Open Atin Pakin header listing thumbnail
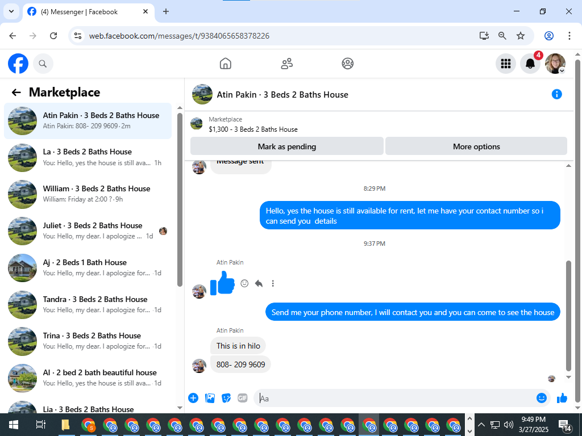Image resolution: width=582 pixels, height=436 pixels. tap(202, 94)
